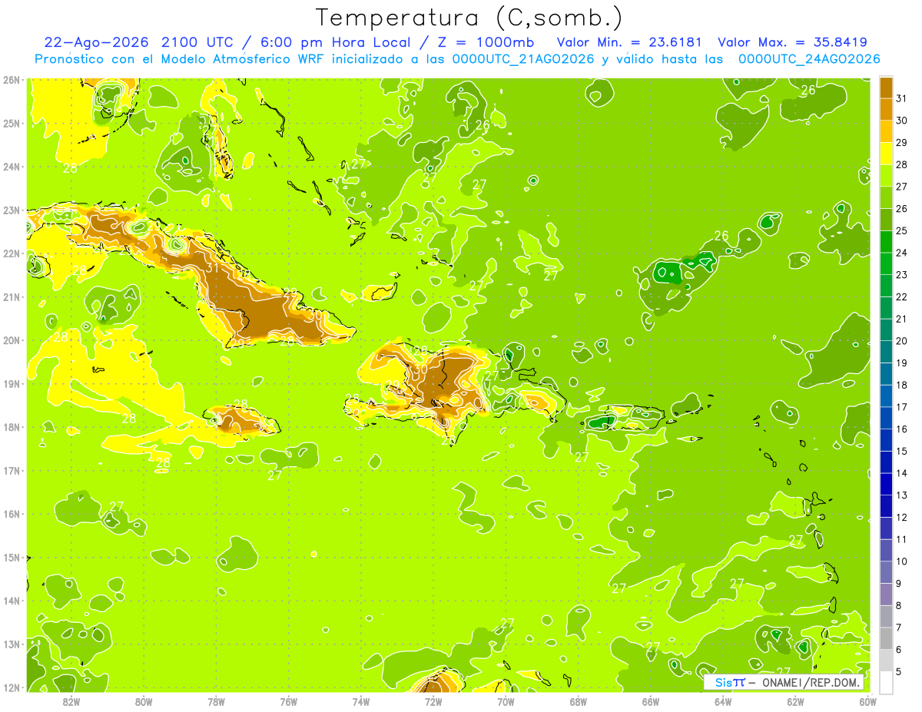Screen dimensions: 922x712
Task: Click the "16N" latitude axis label
Action: [11, 514]
